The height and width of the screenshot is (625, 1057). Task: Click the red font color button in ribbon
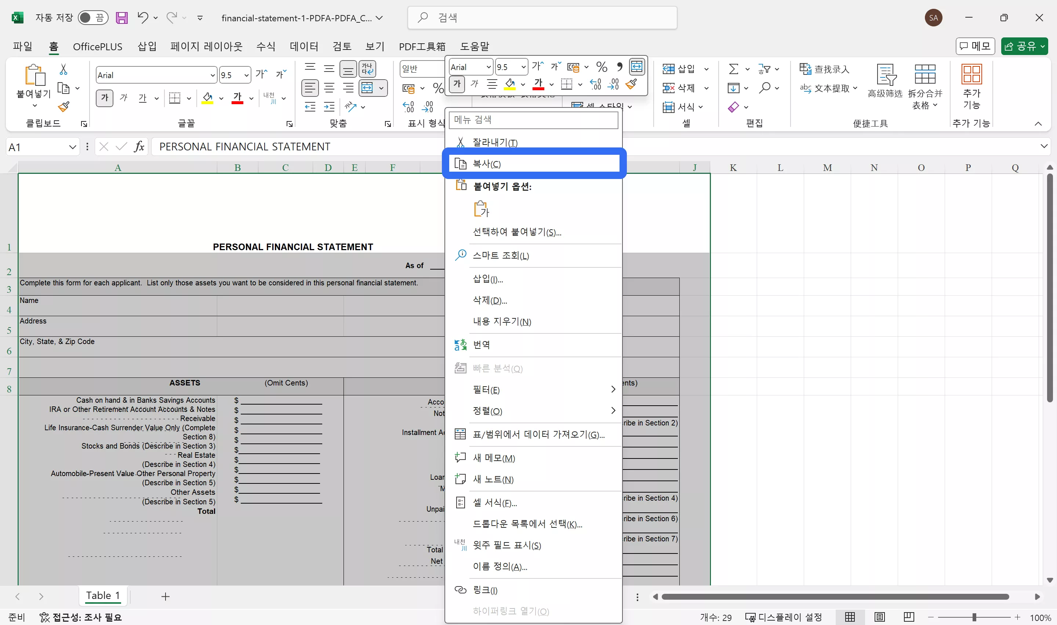[x=237, y=98]
